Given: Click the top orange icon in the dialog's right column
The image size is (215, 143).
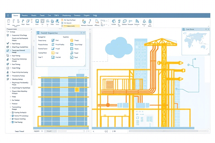Looking at the screenshot, I should (72, 40).
